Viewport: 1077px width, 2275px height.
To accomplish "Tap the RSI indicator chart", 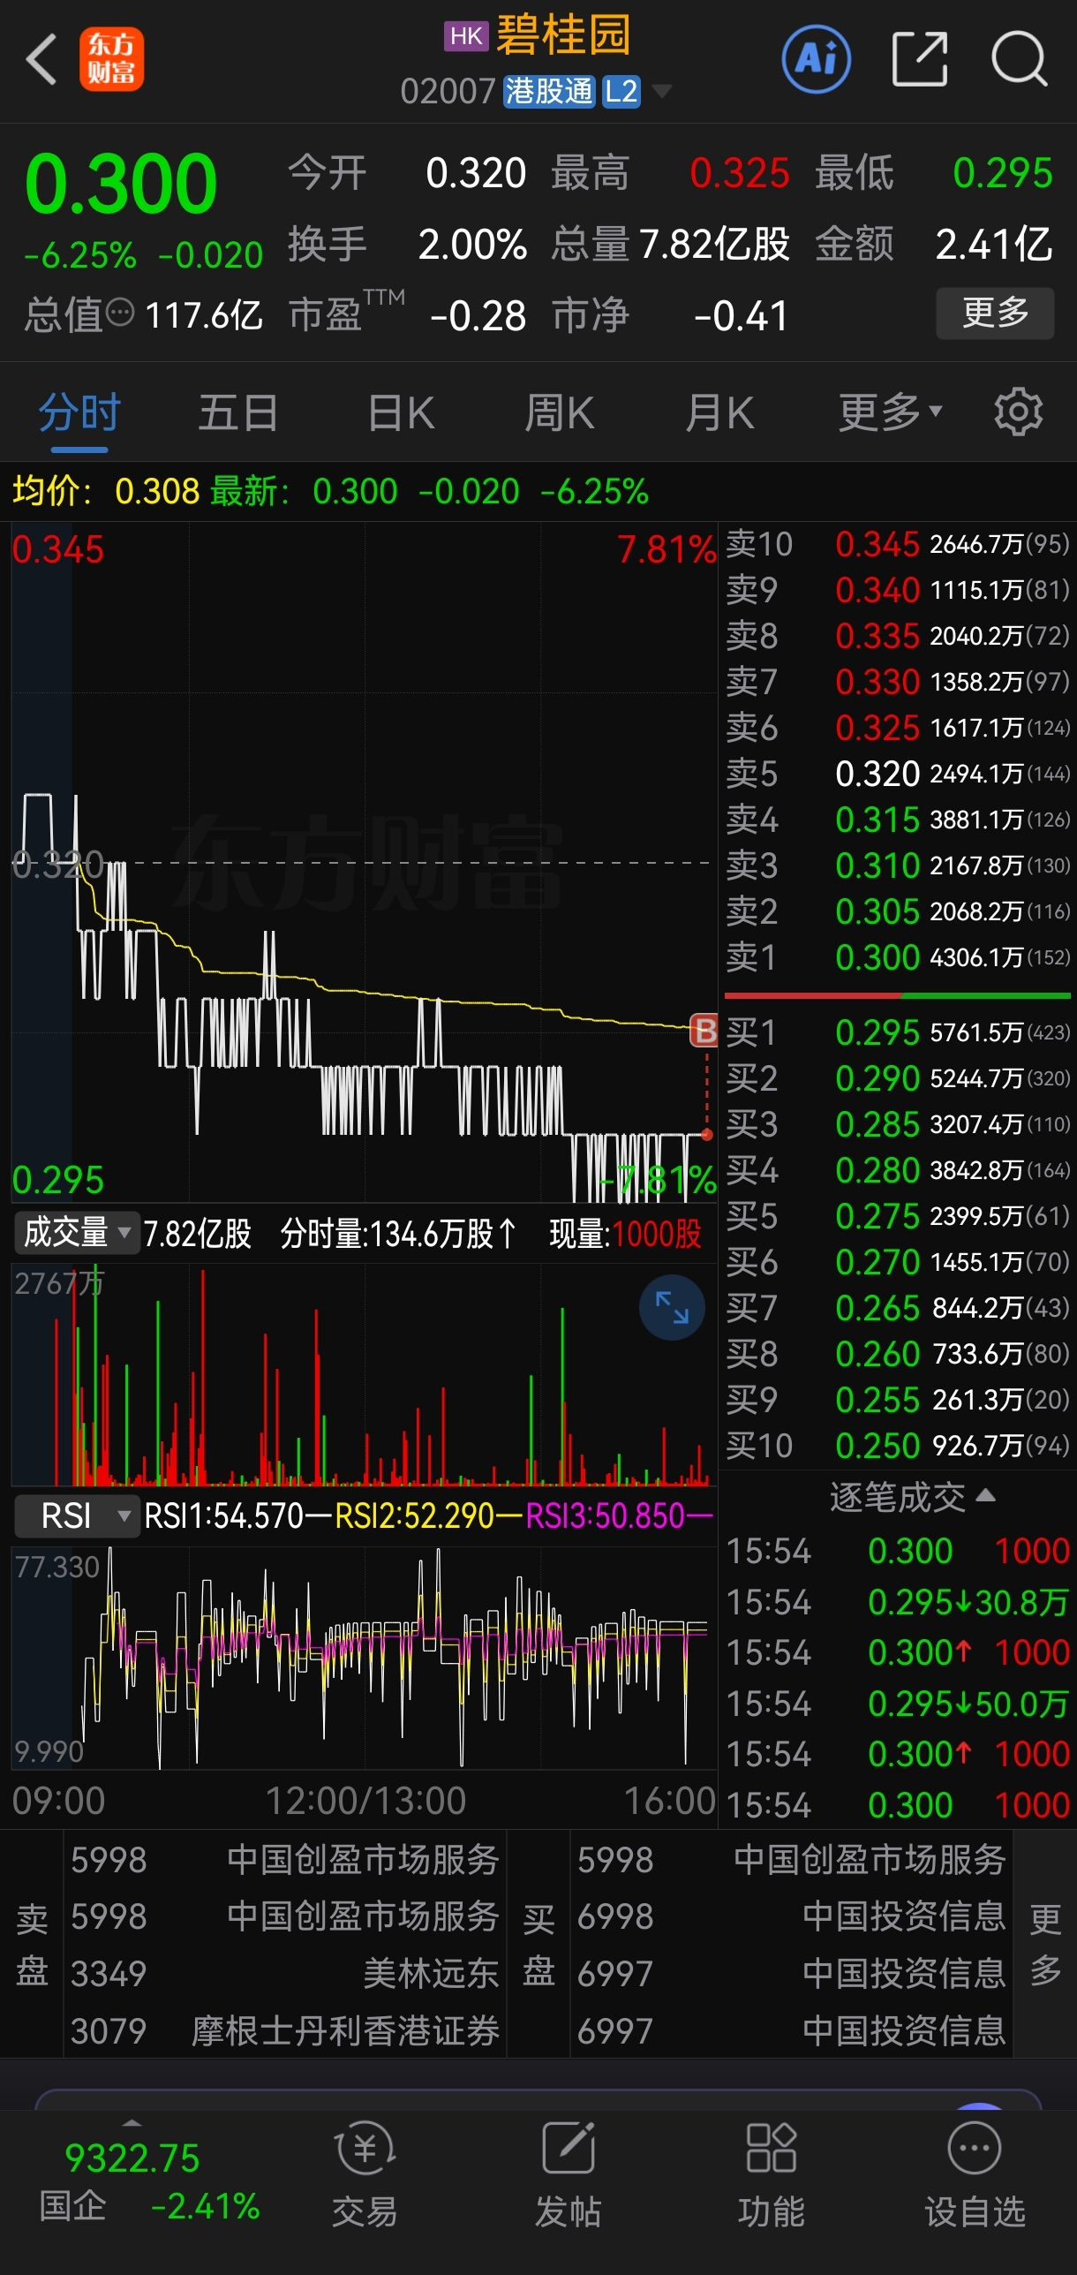I will point(364,1657).
